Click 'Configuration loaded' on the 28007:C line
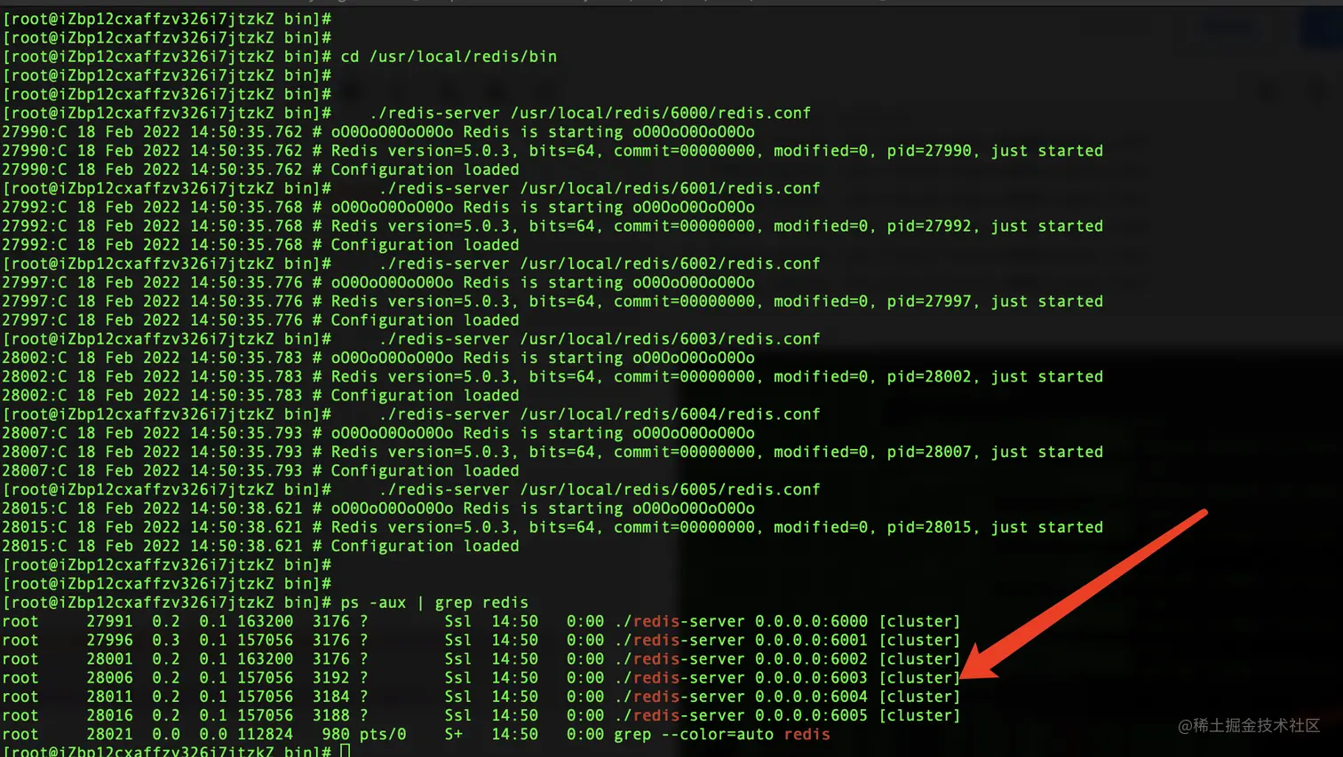 tap(425, 471)
